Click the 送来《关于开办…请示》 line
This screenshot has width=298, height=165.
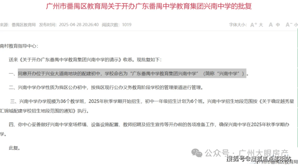85,60
